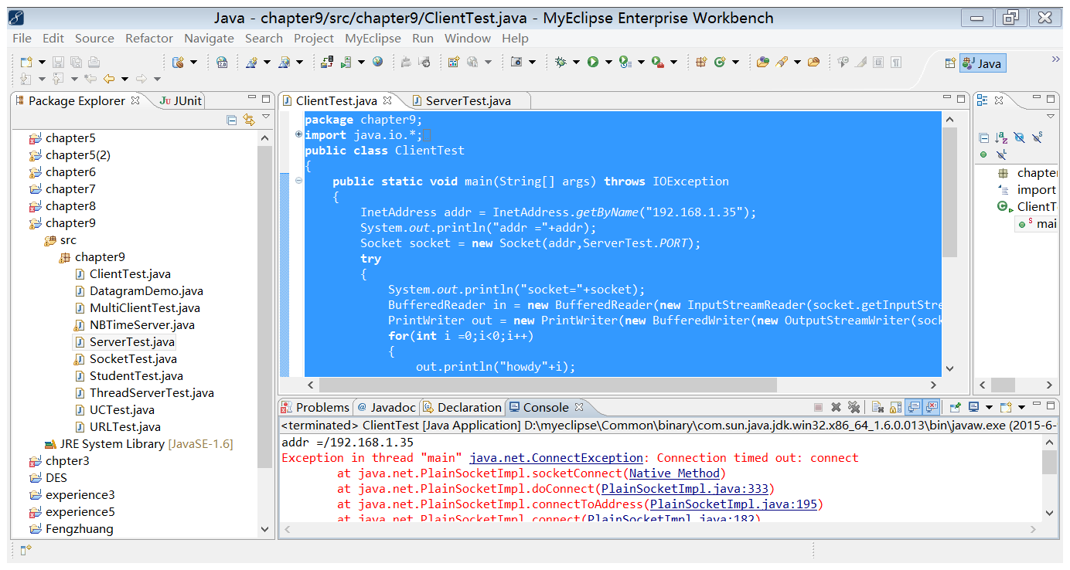Toggle Scroll Lock in Console

tap(895, 407)
